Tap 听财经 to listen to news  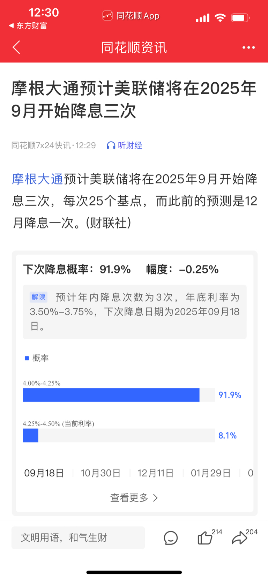point(130,145)
